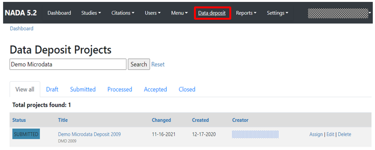Image resolution: width=375 pixels, height=150 pixels.
Task: Click the Search button
Action: click(x=139, y=64)
